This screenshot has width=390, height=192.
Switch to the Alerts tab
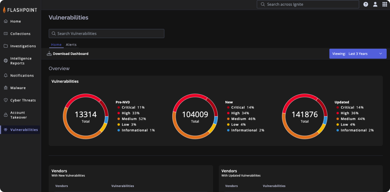(71, 45)
